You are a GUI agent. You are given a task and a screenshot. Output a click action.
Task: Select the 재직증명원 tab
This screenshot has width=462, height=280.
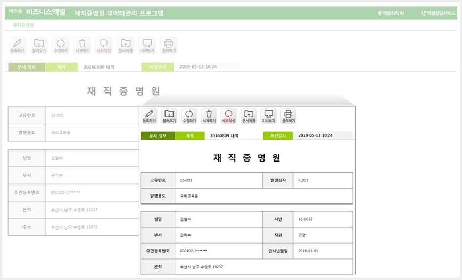23,25
